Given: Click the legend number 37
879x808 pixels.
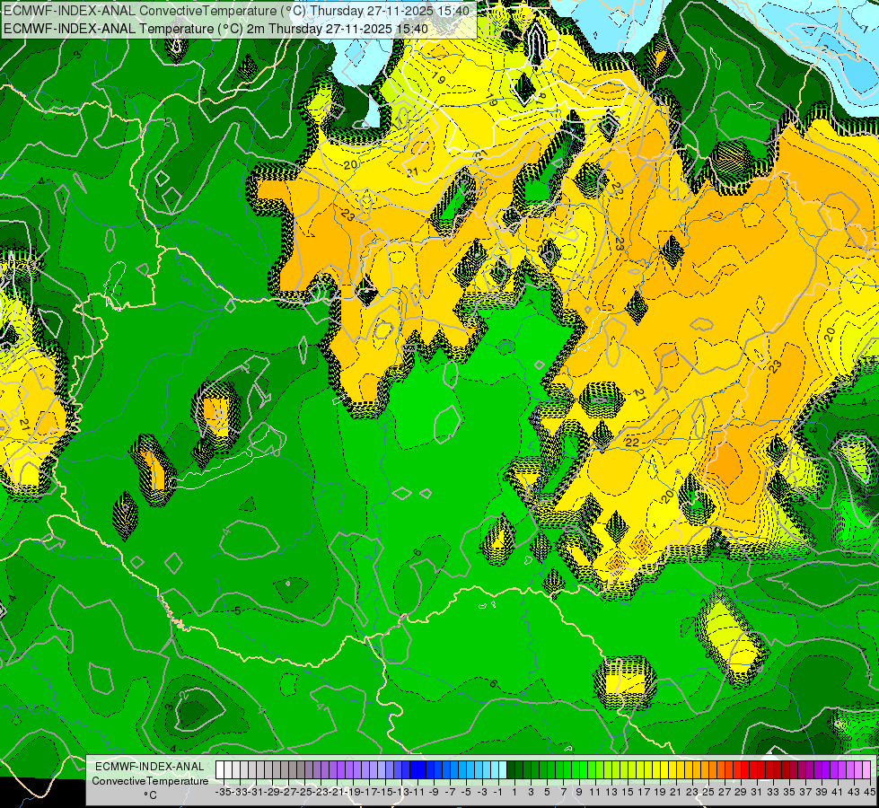Looking at the screenshot, I should tap(805, 792).
